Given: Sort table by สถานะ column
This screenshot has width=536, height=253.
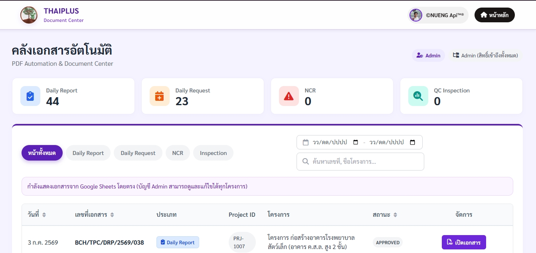Looking at the screenshot, I should tap(385, 215).
